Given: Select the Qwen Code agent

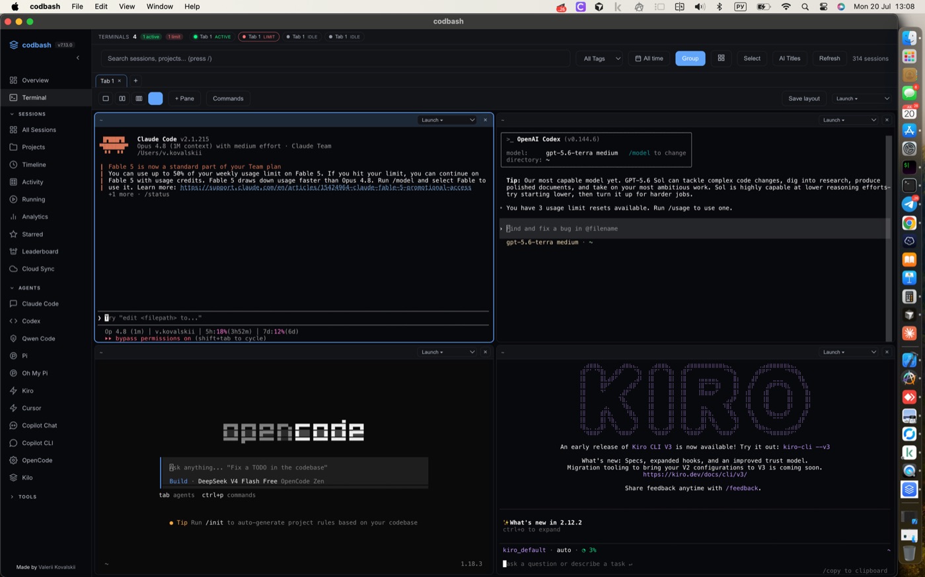Looking at the screenshot, I should pos(46,339).
